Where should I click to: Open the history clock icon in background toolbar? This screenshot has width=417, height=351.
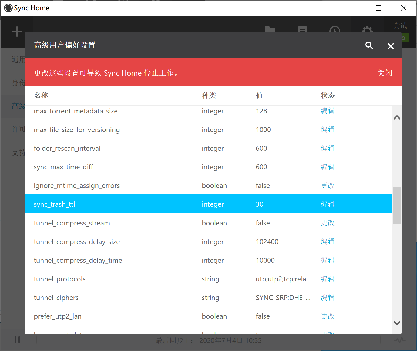click(x=335, y=30)
